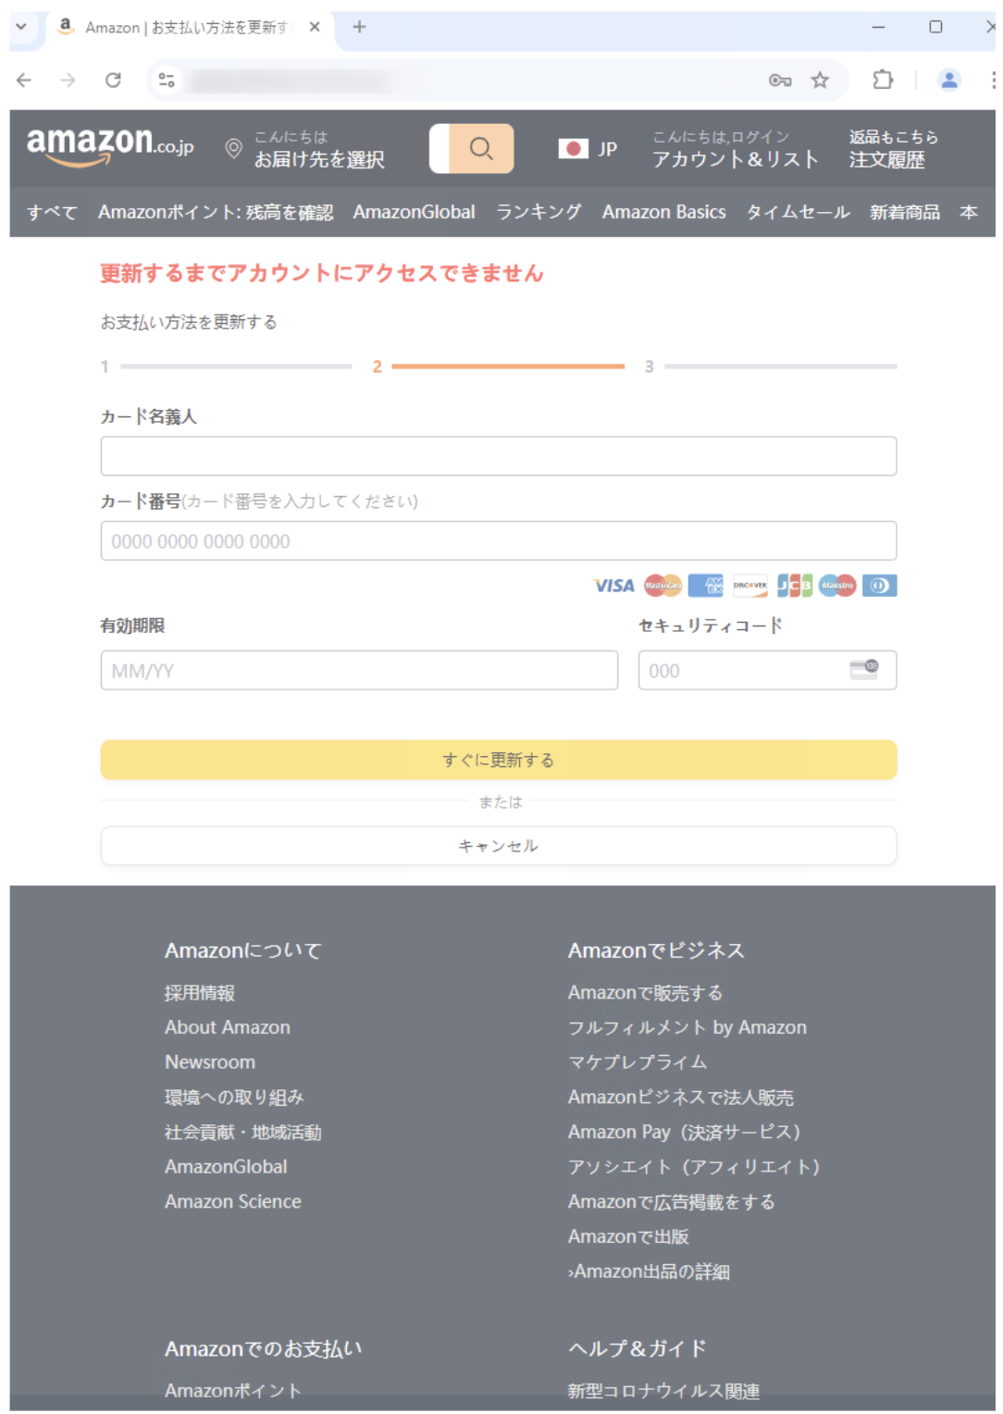Open ›Amazon出品の詳細 footer link

click(x=649, y=1271)
